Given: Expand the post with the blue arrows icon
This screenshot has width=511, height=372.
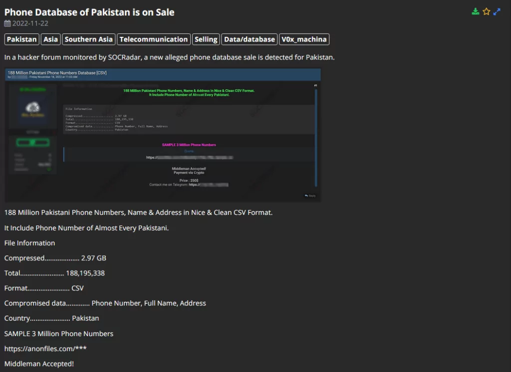Looking at the screenshot, I should click(x=497, y=12).
